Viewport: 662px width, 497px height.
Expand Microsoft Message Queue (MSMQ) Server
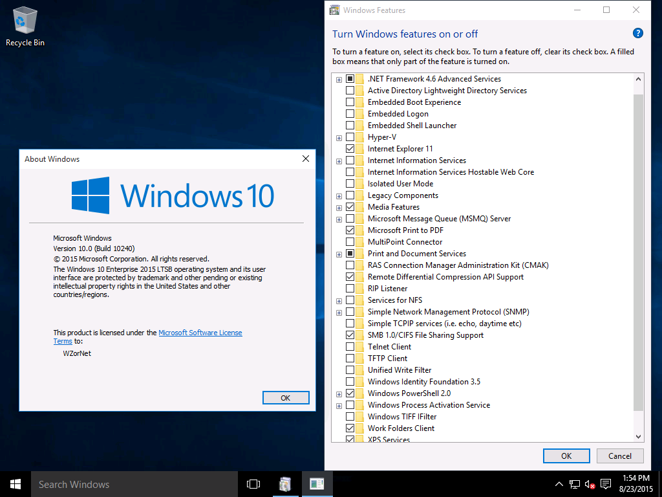pyautogui.click(x=339, y=219)
